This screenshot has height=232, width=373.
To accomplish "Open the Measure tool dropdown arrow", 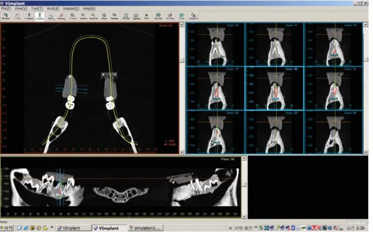I will click(x=65, y=20).
